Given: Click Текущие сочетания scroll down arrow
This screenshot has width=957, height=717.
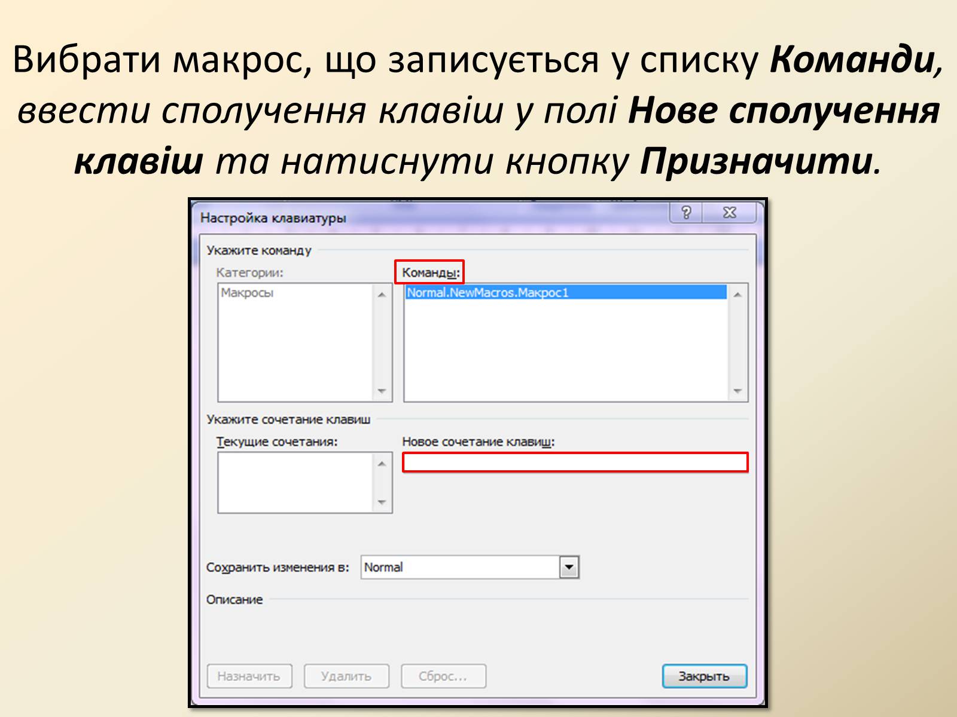Looking at the screenshot, I should tap(382, 502).
